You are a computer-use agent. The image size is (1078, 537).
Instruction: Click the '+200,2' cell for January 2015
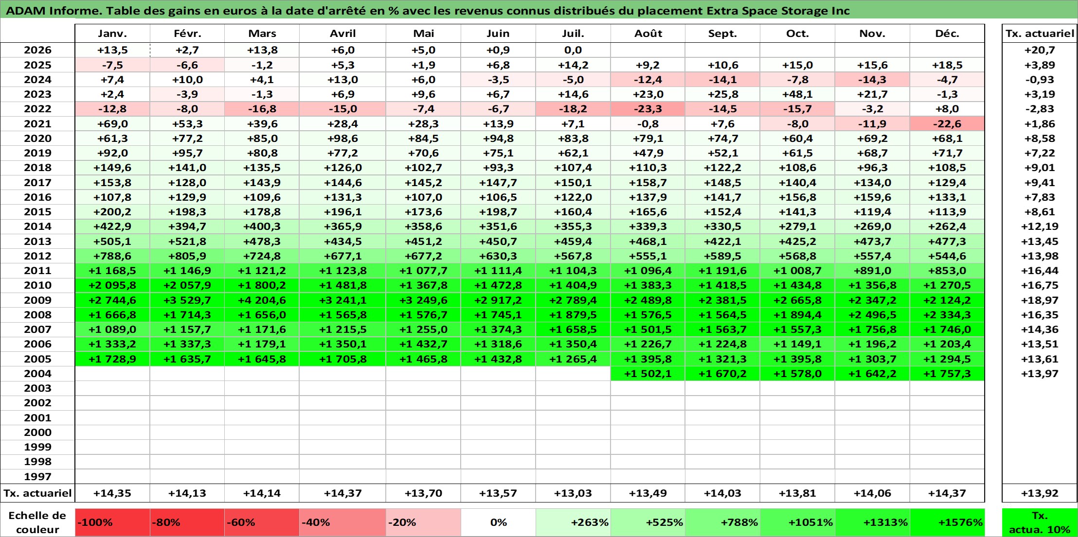(112, 212)
